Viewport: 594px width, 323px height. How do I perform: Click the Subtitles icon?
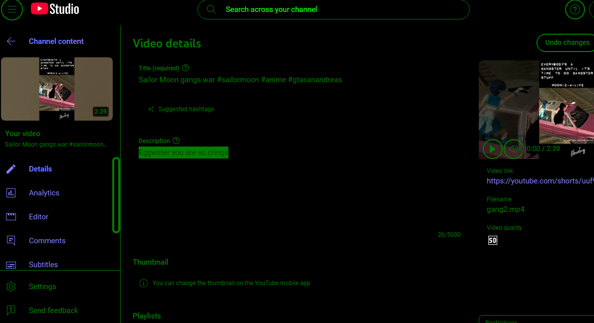click(x=11, y=265)
